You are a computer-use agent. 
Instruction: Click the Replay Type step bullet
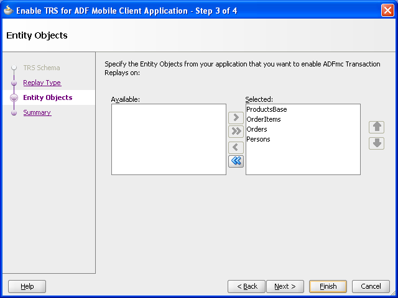[14, 83]
